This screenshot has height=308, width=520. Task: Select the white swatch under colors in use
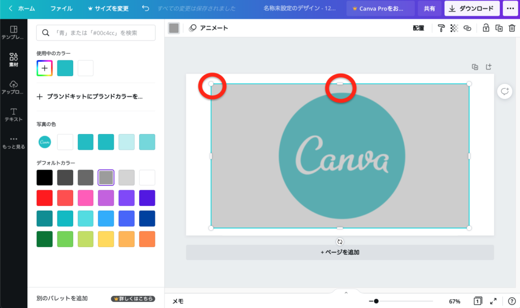pyautogui.click(x=85, y=69)
